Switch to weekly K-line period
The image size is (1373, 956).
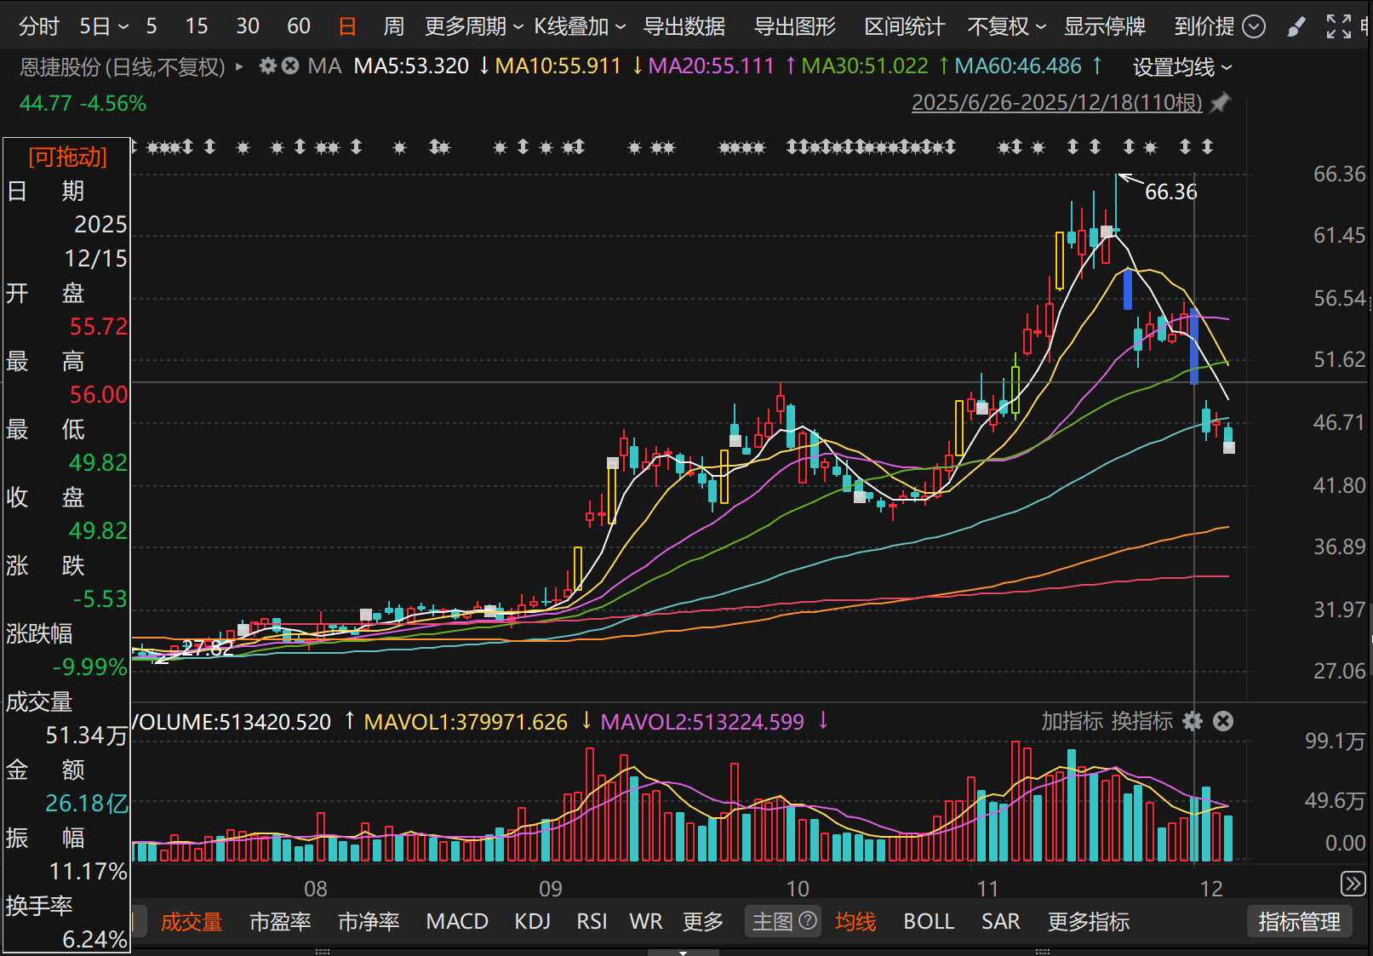[x=393, y=26]
